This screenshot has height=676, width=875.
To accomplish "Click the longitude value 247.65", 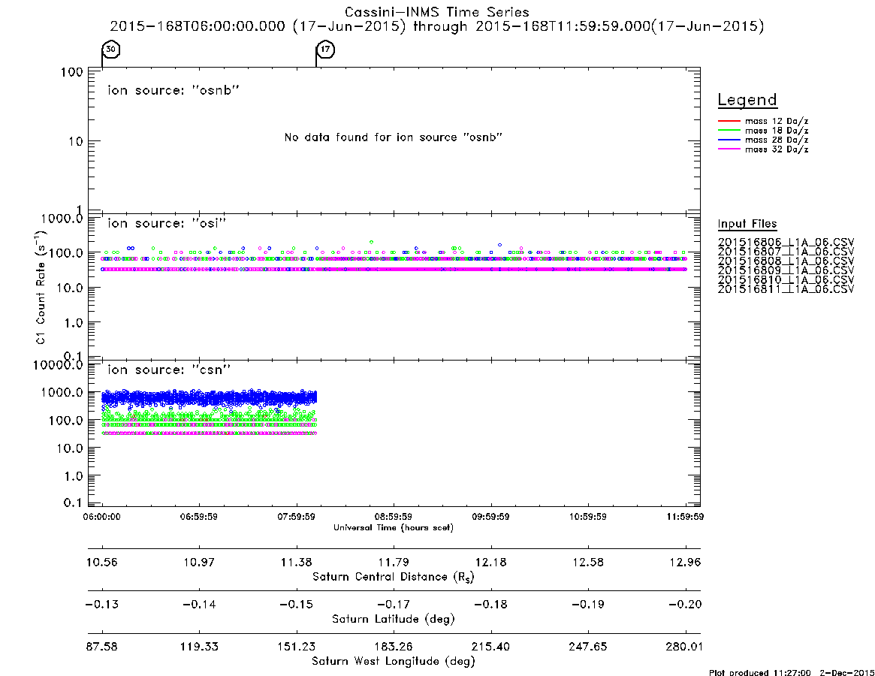I will (x=588, y=647).
